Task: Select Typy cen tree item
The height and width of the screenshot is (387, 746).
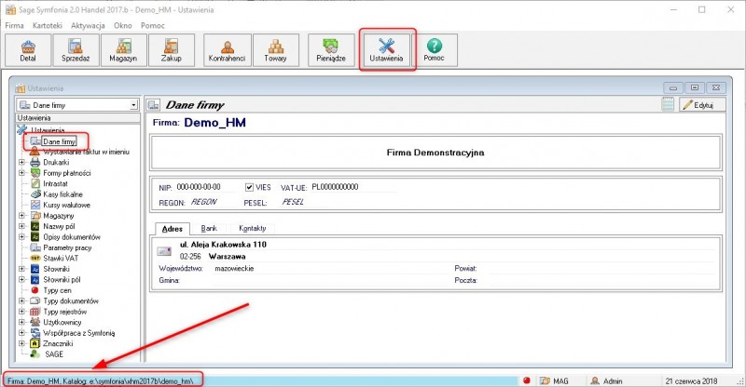Action: 57,290
